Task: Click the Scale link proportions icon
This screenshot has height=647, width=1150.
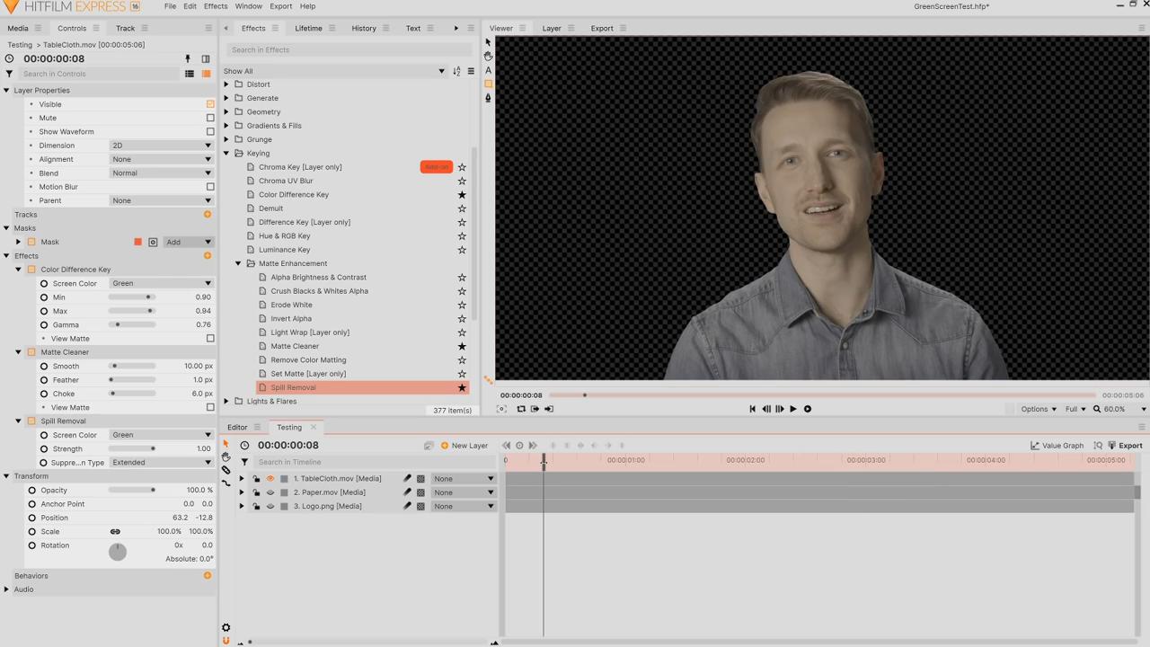Action: [x=115, y=532]
